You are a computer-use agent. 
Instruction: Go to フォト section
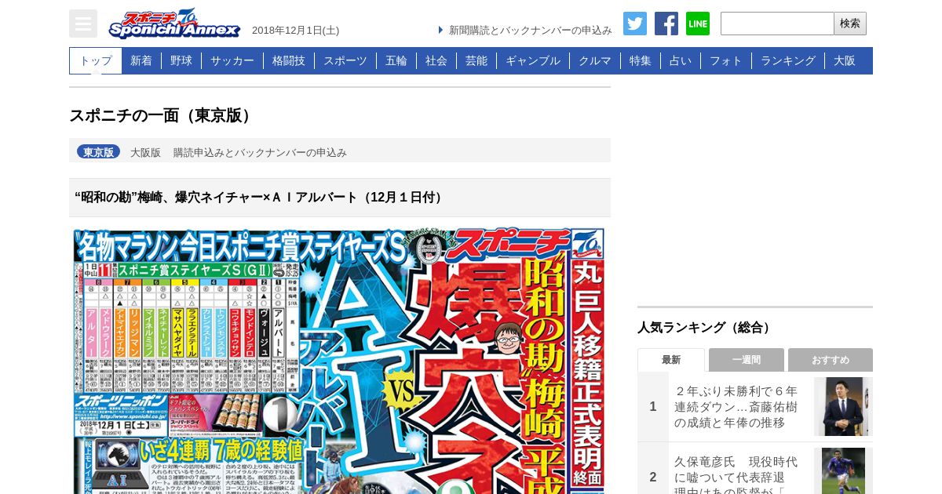[x=726, y=60]
